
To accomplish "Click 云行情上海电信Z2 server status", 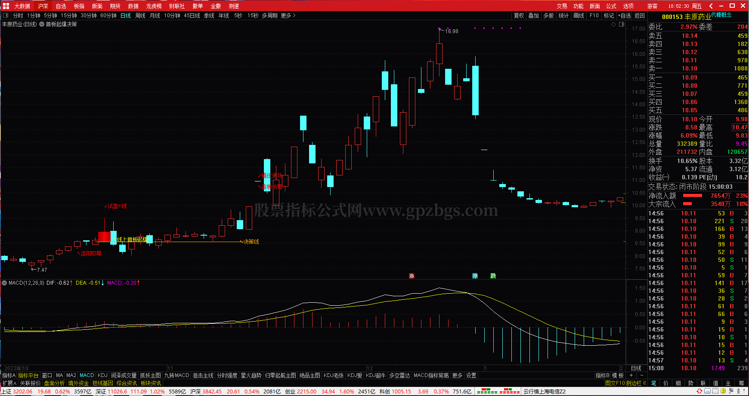I will point(544,391).
